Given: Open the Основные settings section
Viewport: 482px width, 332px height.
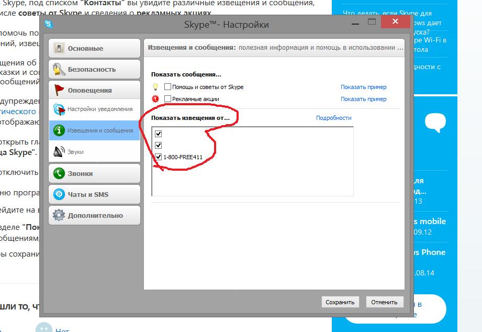Looking at the screenshot, I should (x=94, y=48).
